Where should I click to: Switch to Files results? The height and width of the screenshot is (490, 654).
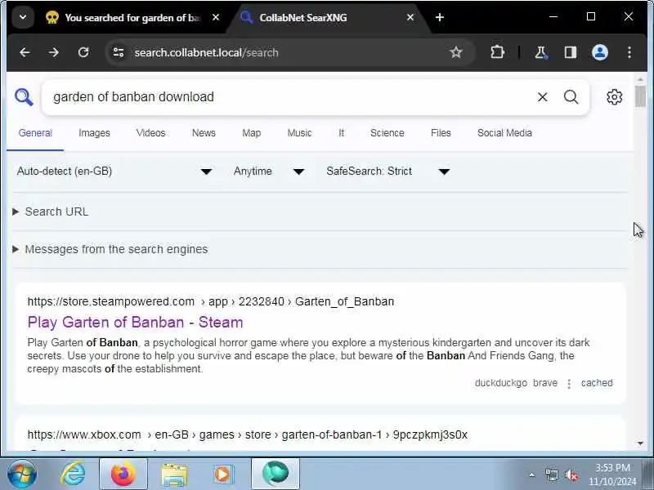(x=441, y=133)
